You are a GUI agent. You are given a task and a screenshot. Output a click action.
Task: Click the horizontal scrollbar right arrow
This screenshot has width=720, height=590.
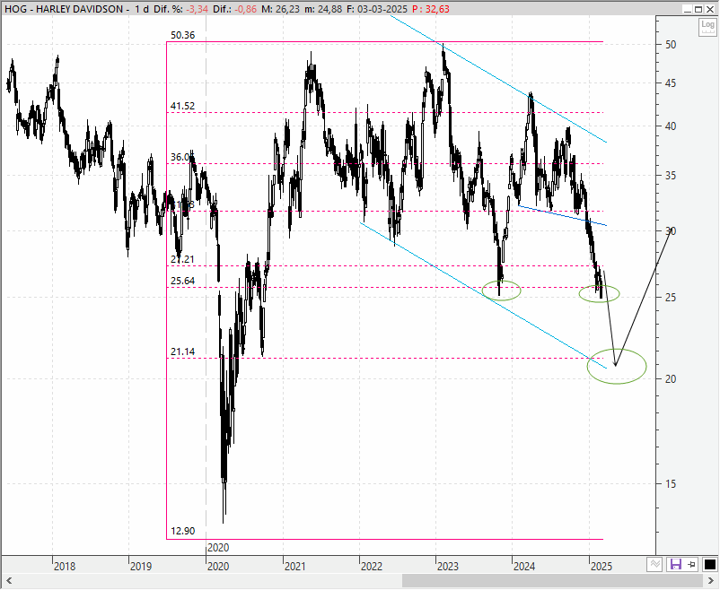[x=711, y=580]
